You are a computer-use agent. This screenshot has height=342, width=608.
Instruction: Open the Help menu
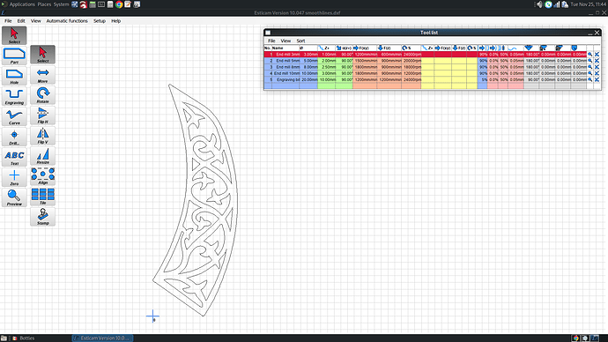pyautogui.click(x=116, y=21)
